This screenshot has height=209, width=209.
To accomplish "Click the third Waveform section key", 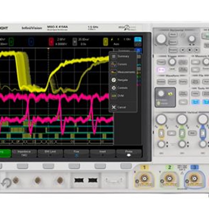I will [x=183, y=82].
